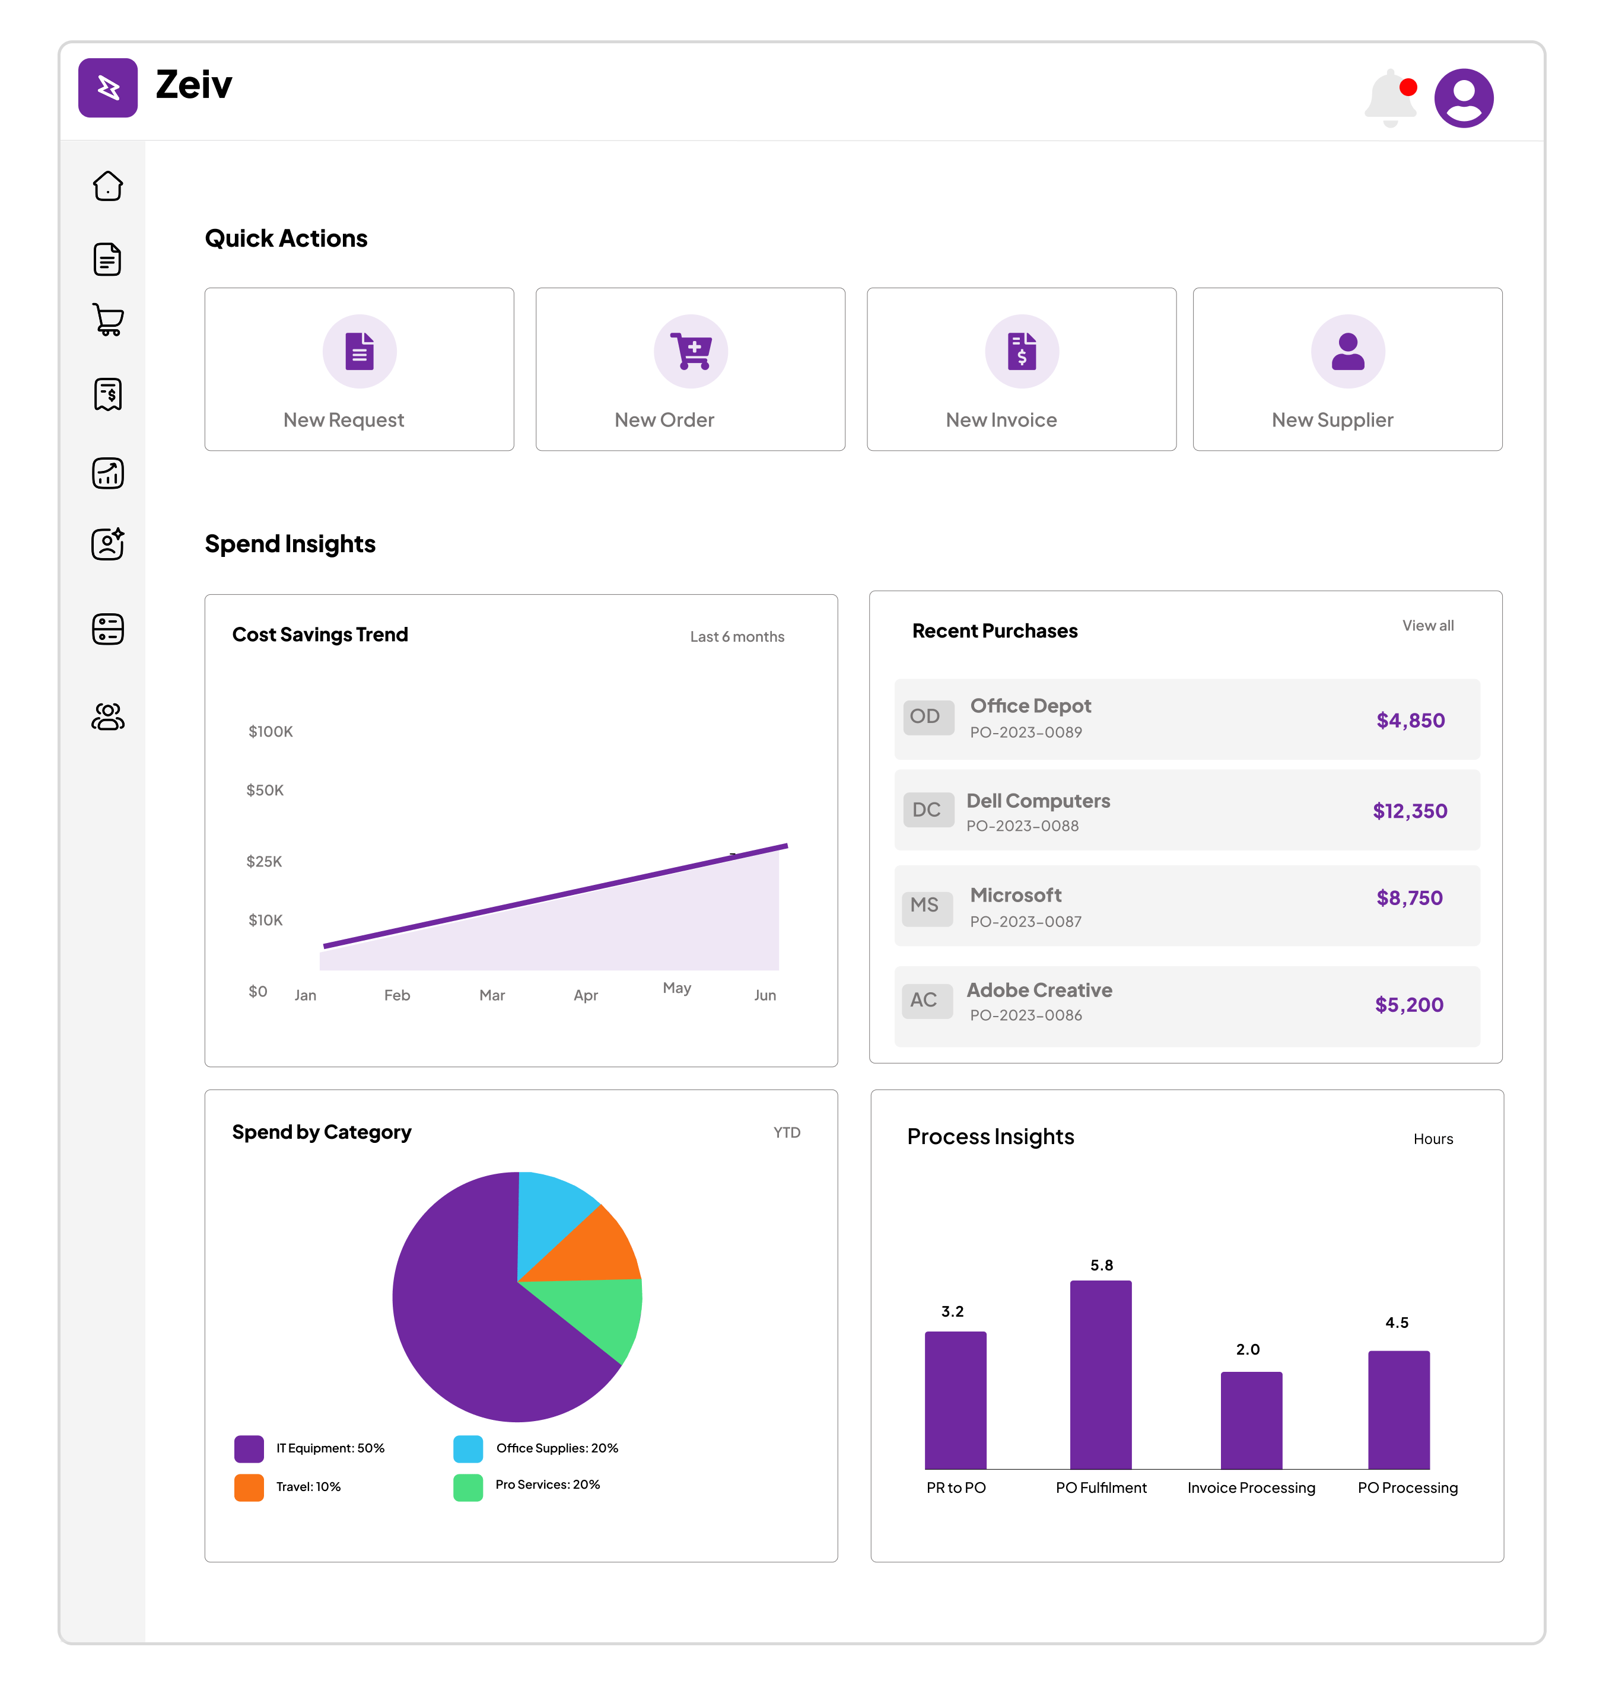Viewport: 1622px width, 1685px height.
Task: Select the Office Depot purchase entry
Action: 1186,719
